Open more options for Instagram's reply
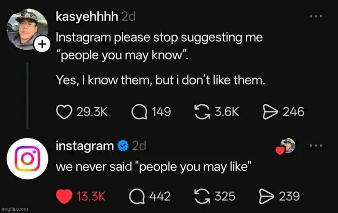 click(x=316, y=146)
